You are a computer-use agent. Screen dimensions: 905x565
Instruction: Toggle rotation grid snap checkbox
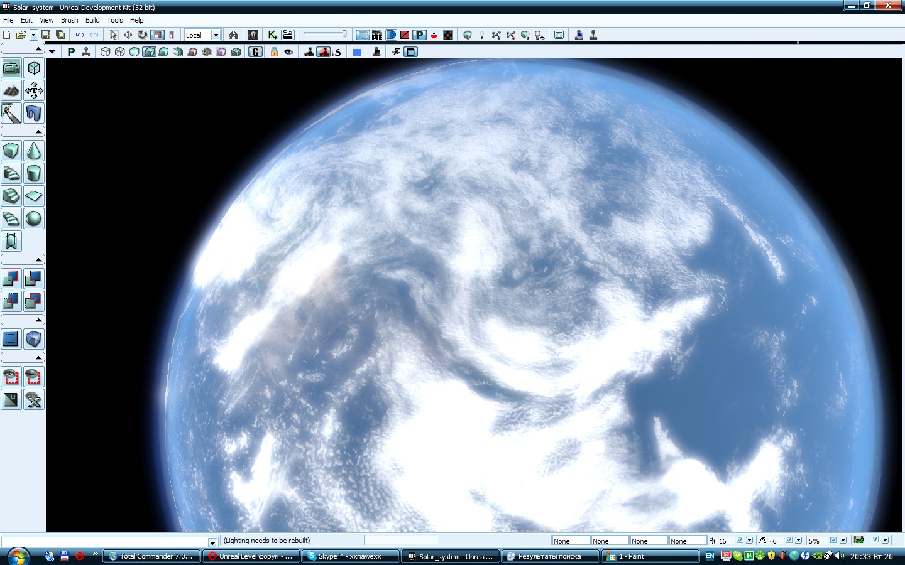[789, 540]
